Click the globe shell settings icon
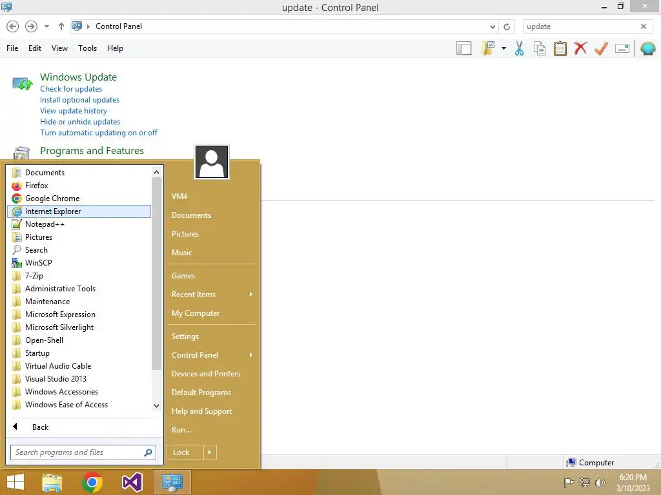Screen dimensions: 661x495 pyautogui.click(x=647, y=48)
